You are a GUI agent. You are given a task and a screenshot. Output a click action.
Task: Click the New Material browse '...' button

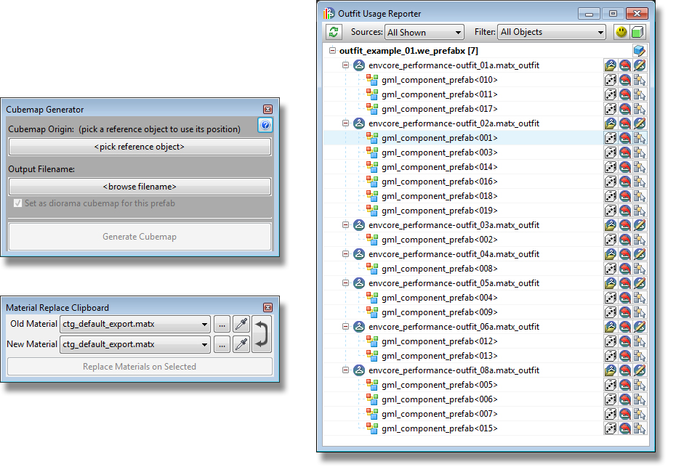222,344
